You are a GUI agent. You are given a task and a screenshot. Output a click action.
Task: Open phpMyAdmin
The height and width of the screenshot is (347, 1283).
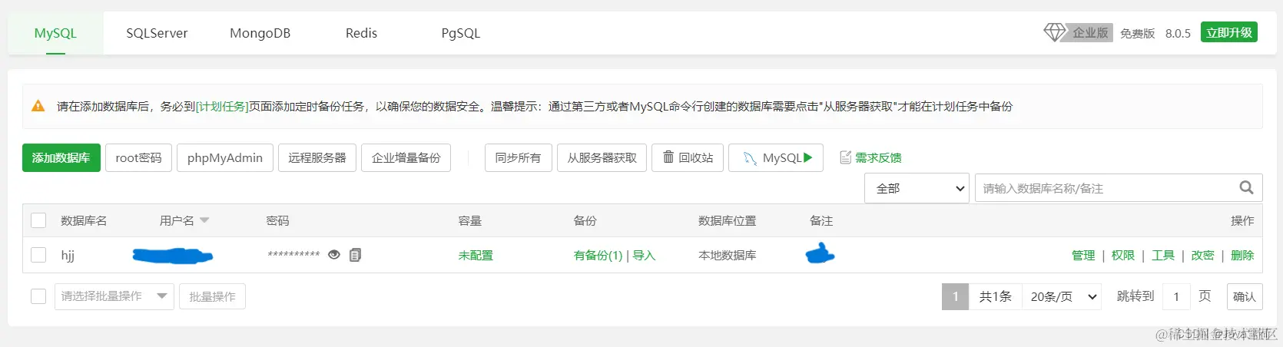[225, 157]
